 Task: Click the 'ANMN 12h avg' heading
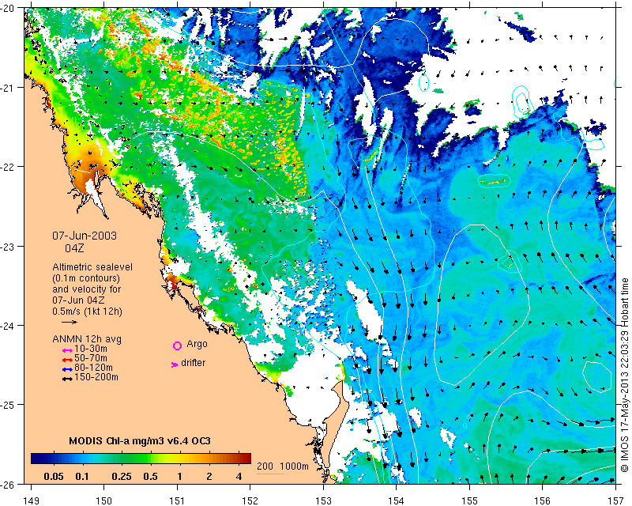pyautogui.click(x=87, y=339)
